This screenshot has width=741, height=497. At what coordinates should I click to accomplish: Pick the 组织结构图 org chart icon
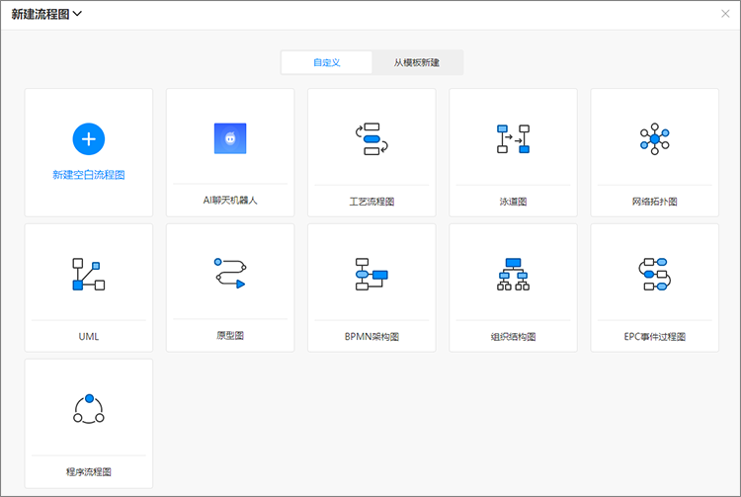(513, 274)
